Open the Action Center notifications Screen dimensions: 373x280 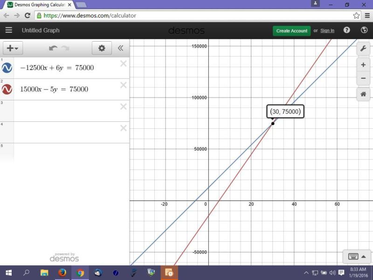(x=341, y=273)
